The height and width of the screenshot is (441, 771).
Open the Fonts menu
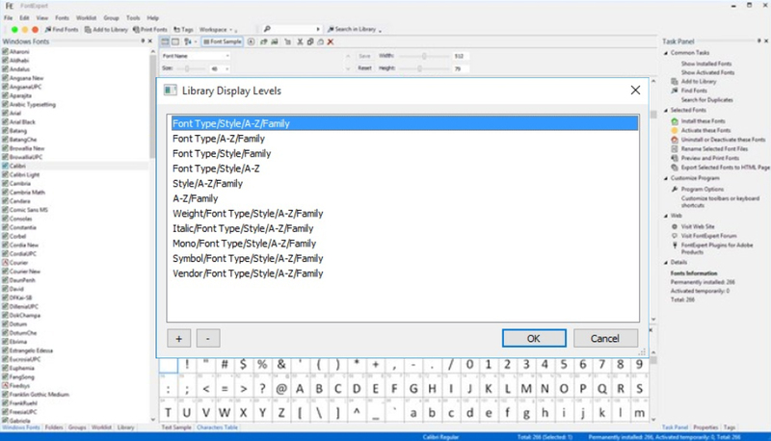tap(62, 17)
